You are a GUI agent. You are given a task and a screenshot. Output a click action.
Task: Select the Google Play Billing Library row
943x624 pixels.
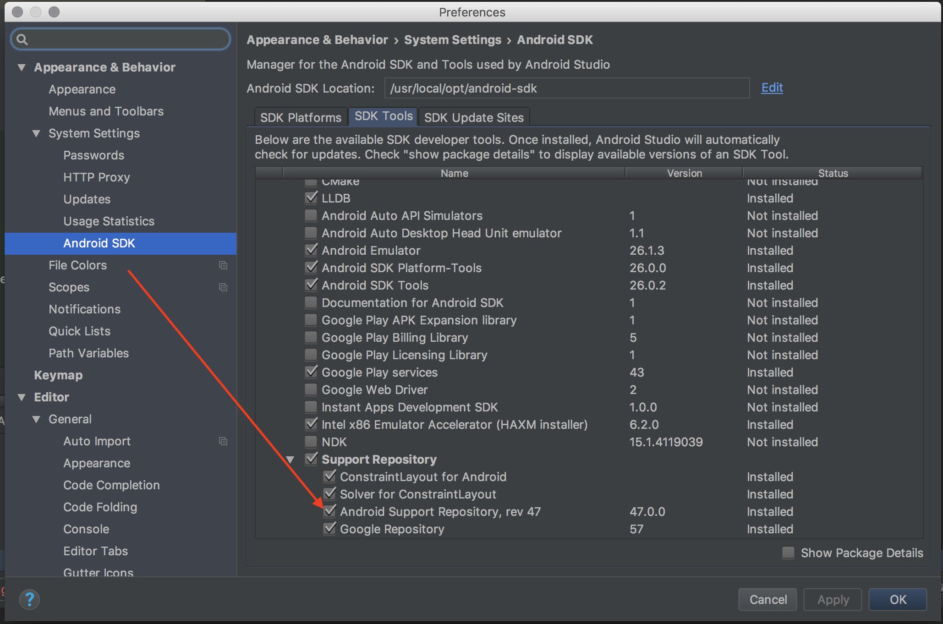coord(588,337)
